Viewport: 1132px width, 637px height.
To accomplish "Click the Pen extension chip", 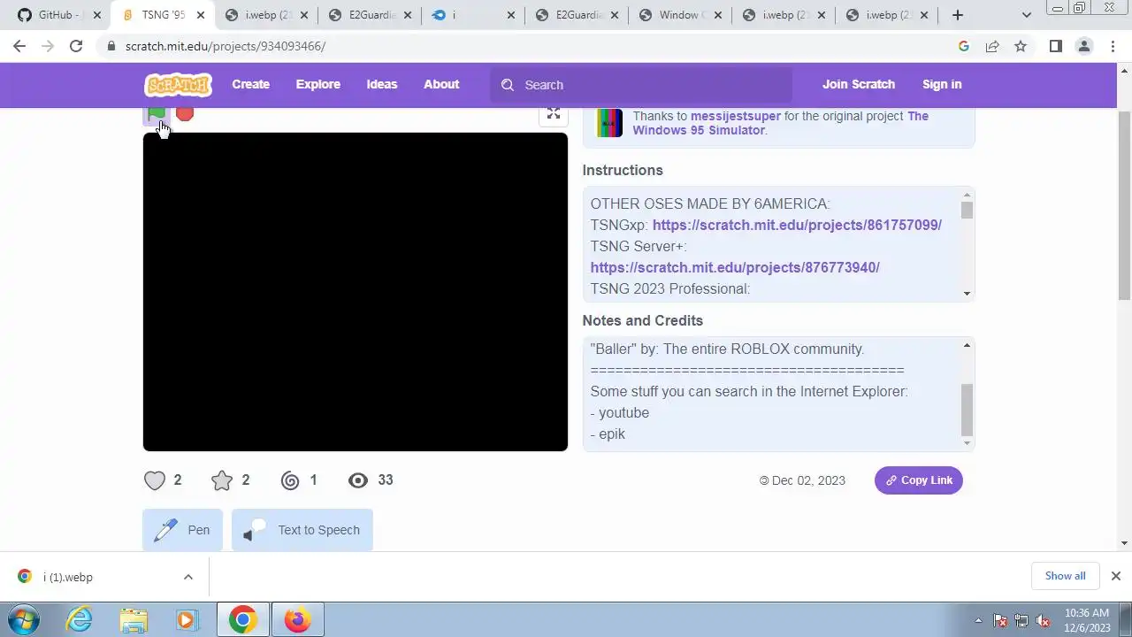I will pyautogui.click(x=183, y=530).
